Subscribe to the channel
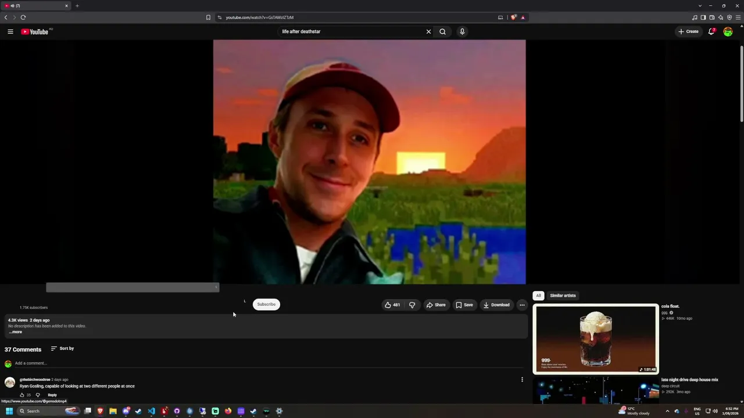This screenshot has width=744, height=418. (x=266, y=304)
